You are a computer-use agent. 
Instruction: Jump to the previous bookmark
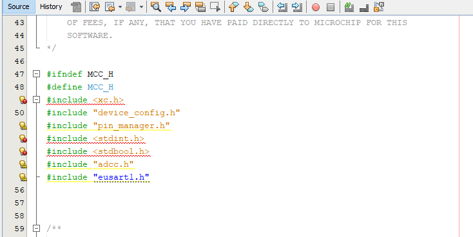pos(233,6)
